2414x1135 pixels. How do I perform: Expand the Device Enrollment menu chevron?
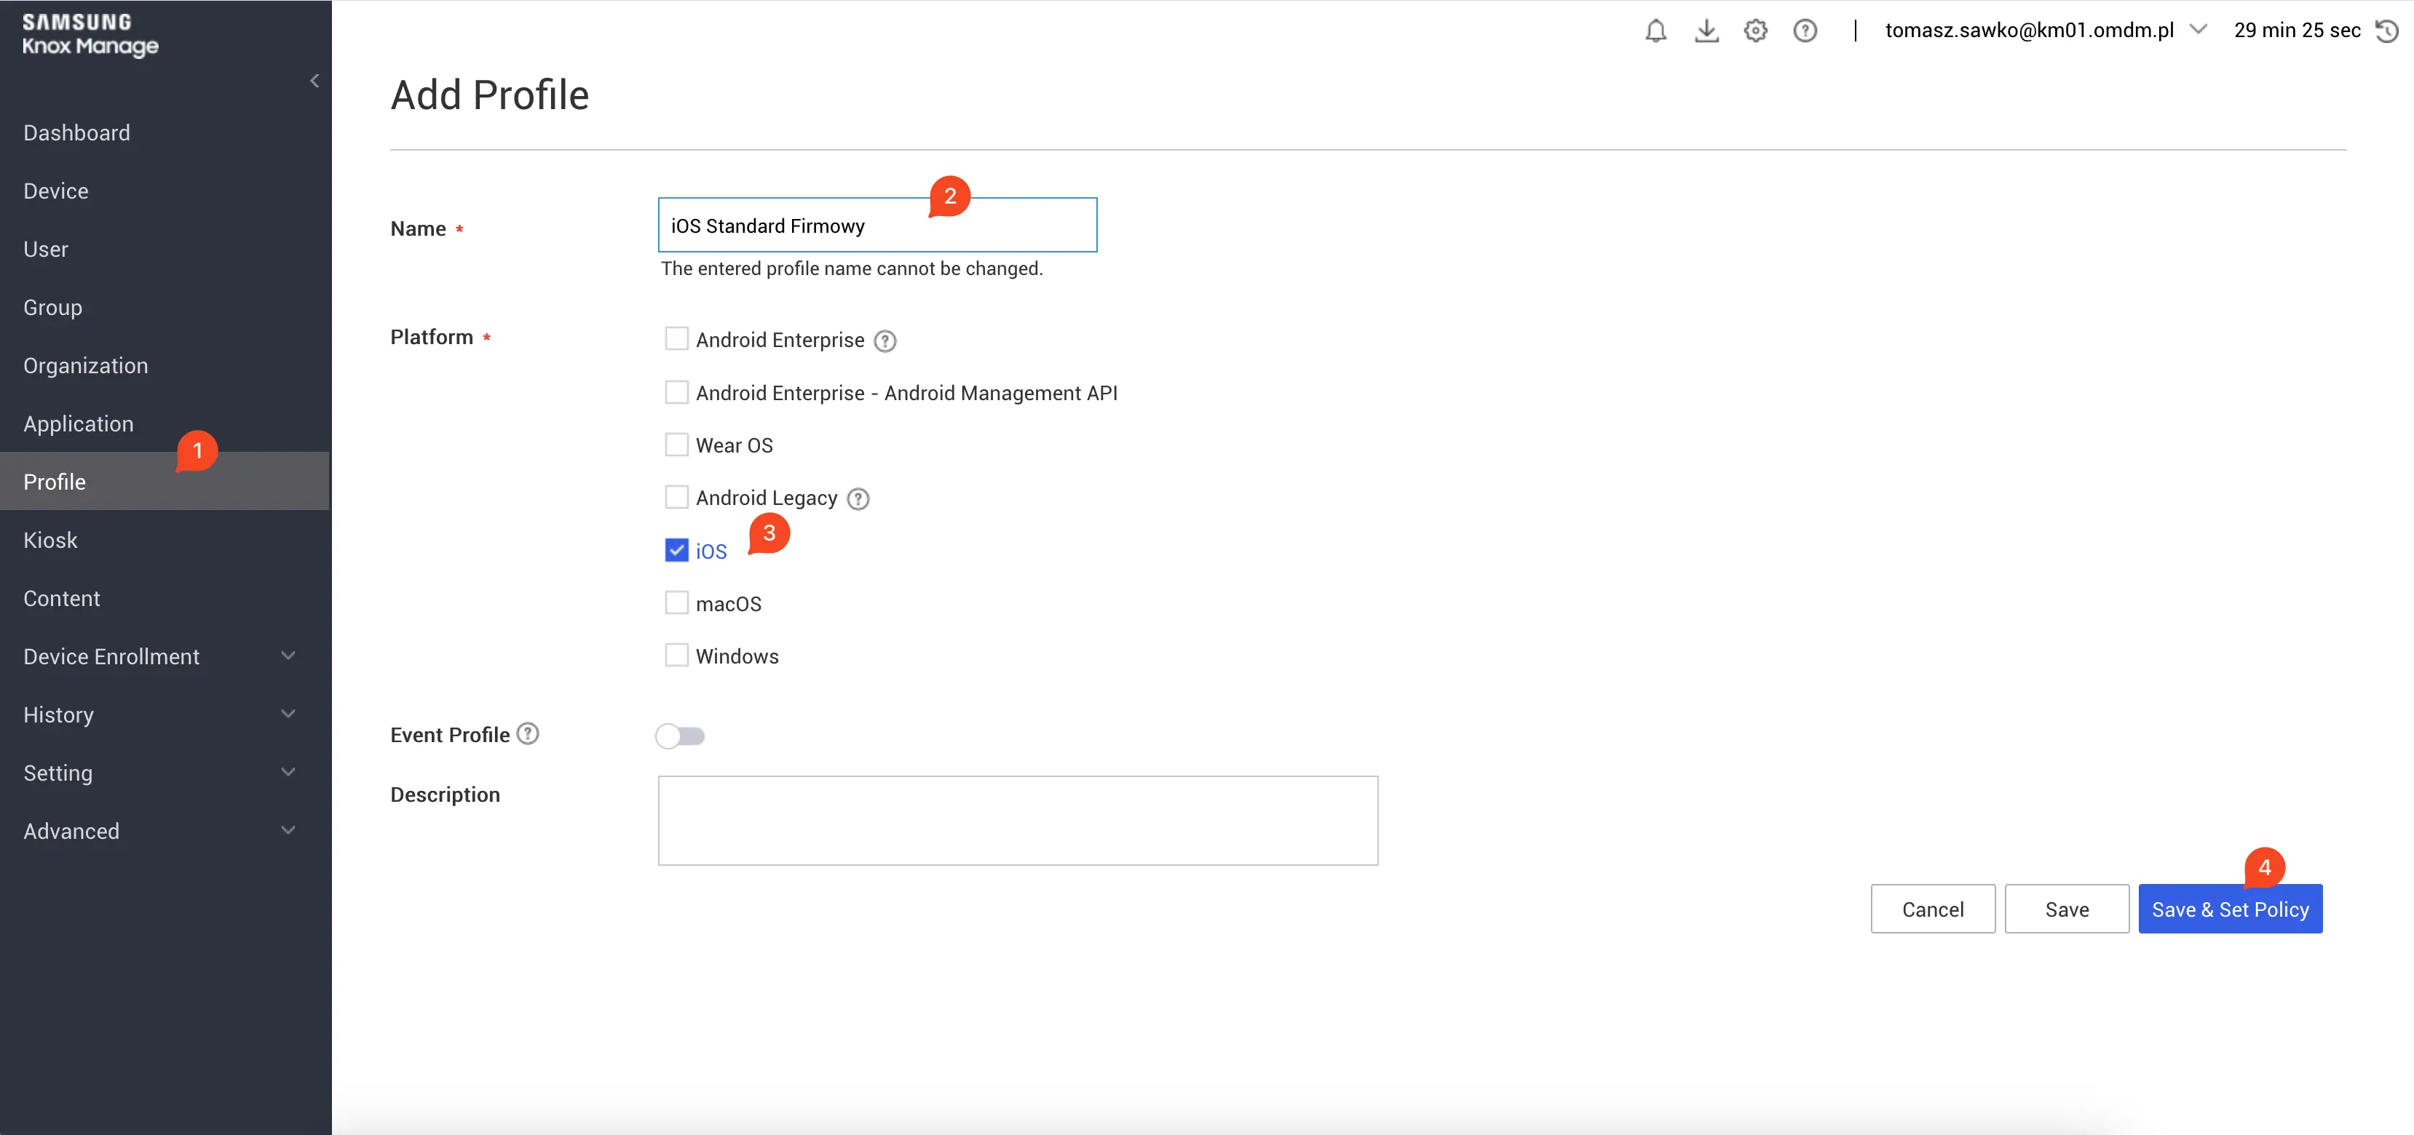[x=288, y=656]
